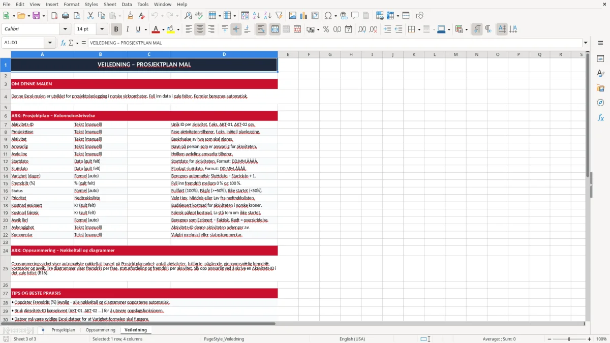Open the Conditional Formatting dropdown arrow
The image size is (610, 343).
click(x=466, y=29)
